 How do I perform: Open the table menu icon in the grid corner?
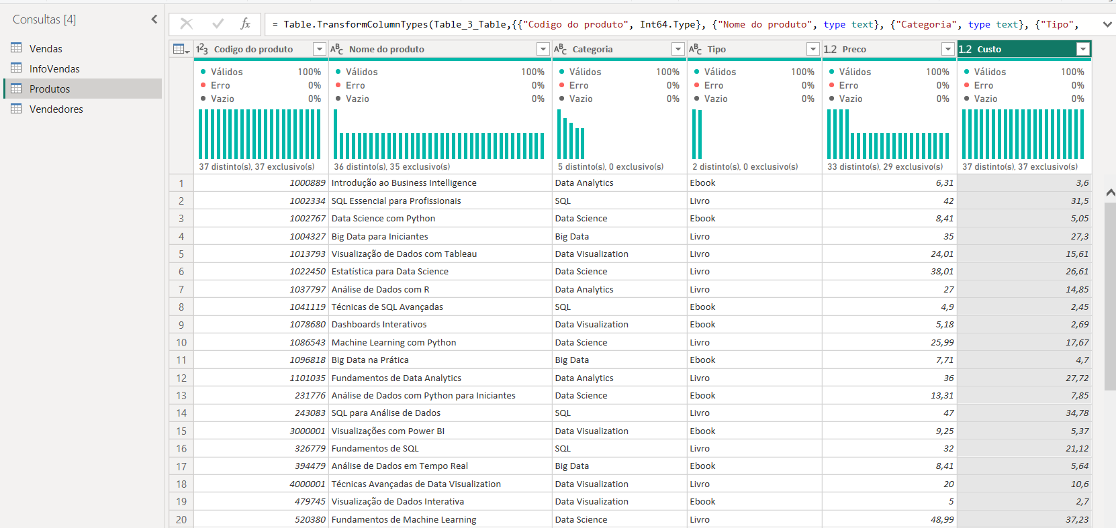181,49
